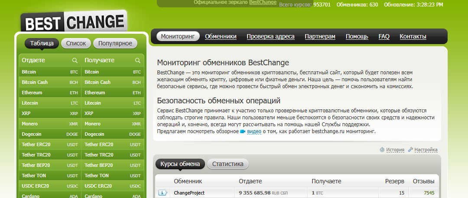
Task: Select Tether TON in Получаете column
Action: tap(113, 176)
